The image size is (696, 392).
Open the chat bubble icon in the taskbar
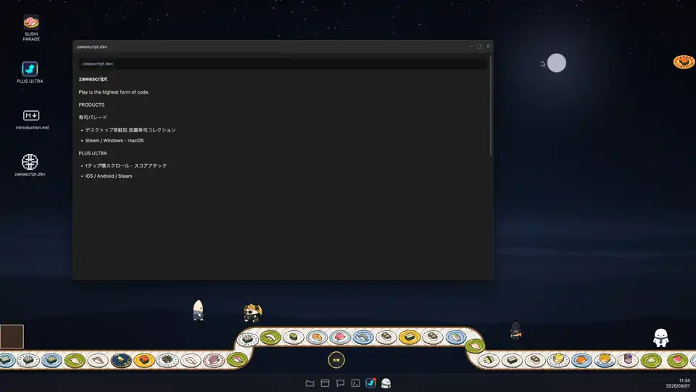340,383
